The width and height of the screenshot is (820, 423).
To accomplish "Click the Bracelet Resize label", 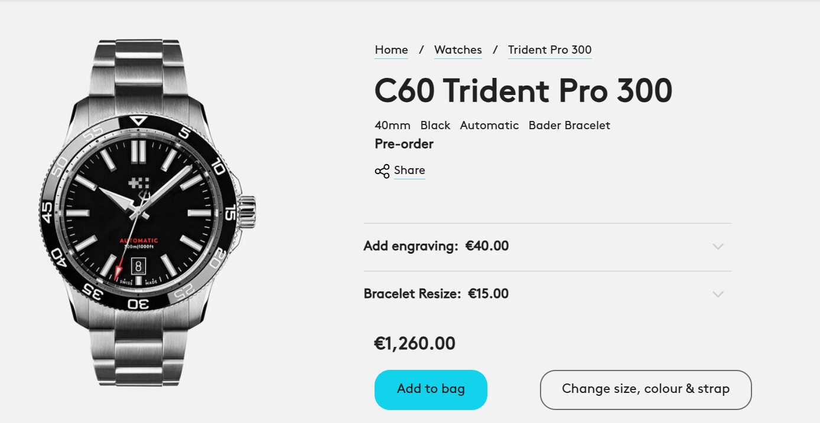I will (x=412, y=294).
